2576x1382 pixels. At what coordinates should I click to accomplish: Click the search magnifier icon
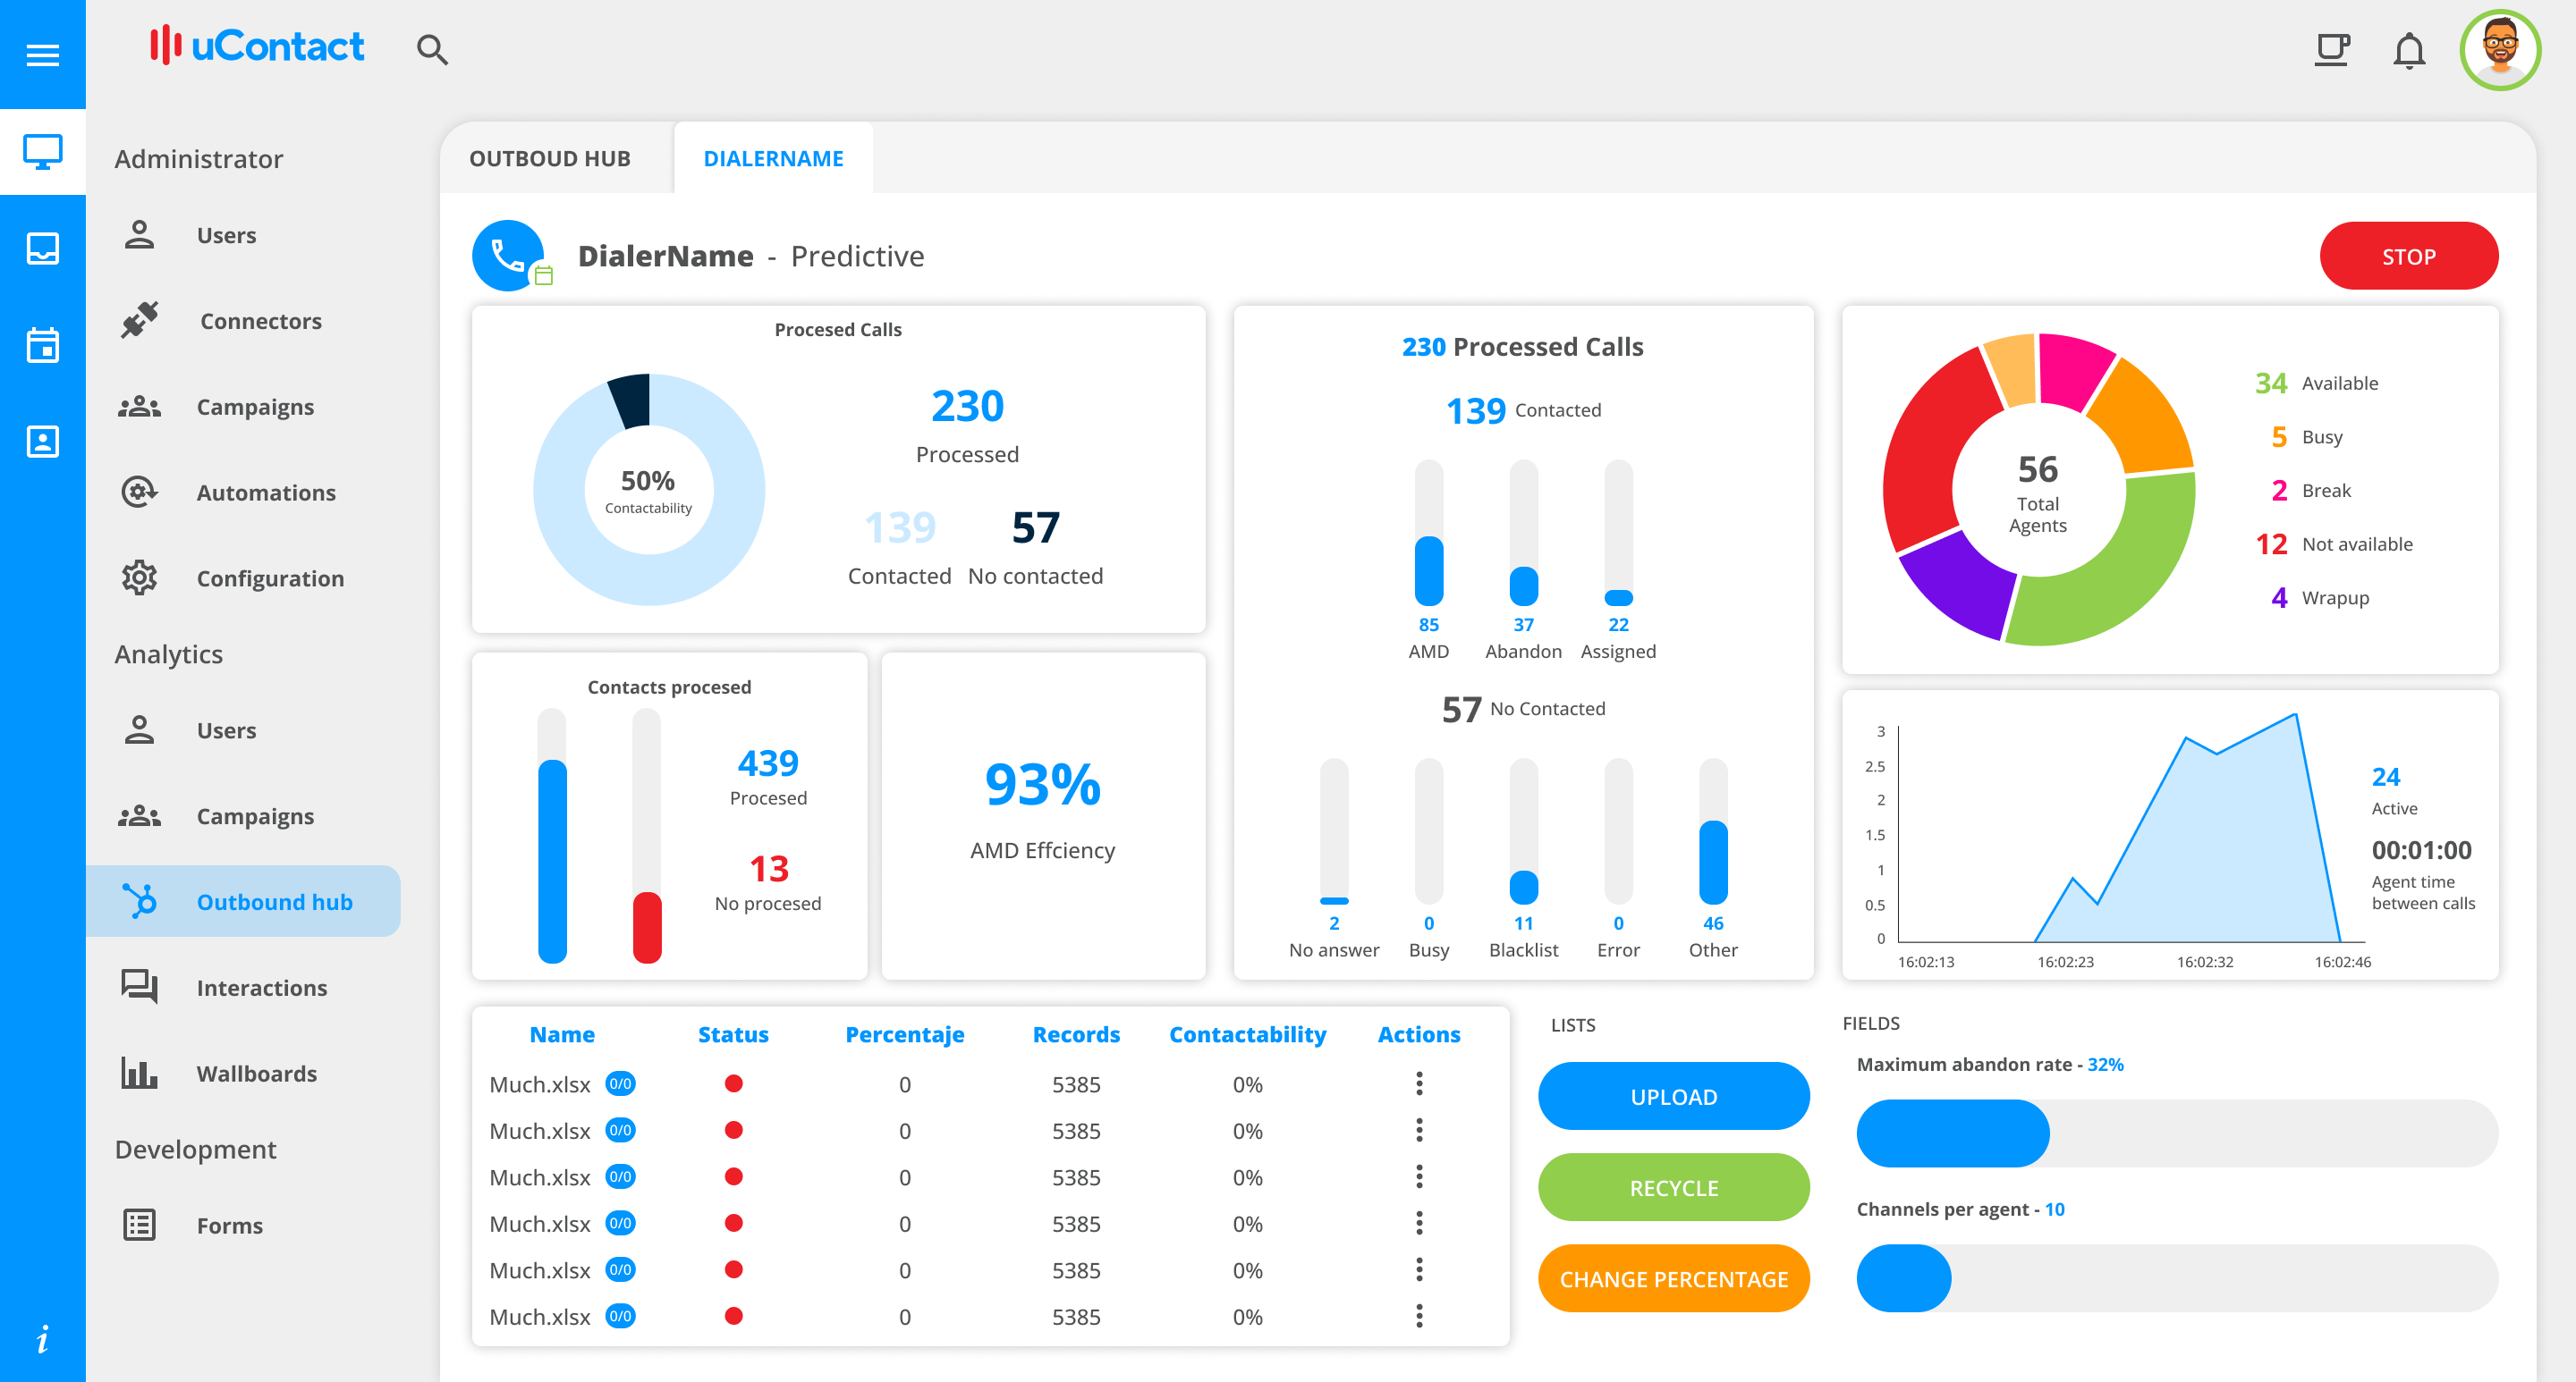point(431,49)
